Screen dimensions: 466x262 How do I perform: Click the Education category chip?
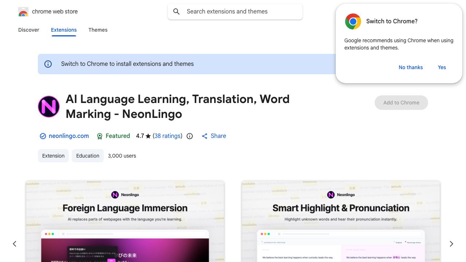click(x=88, y=156)
